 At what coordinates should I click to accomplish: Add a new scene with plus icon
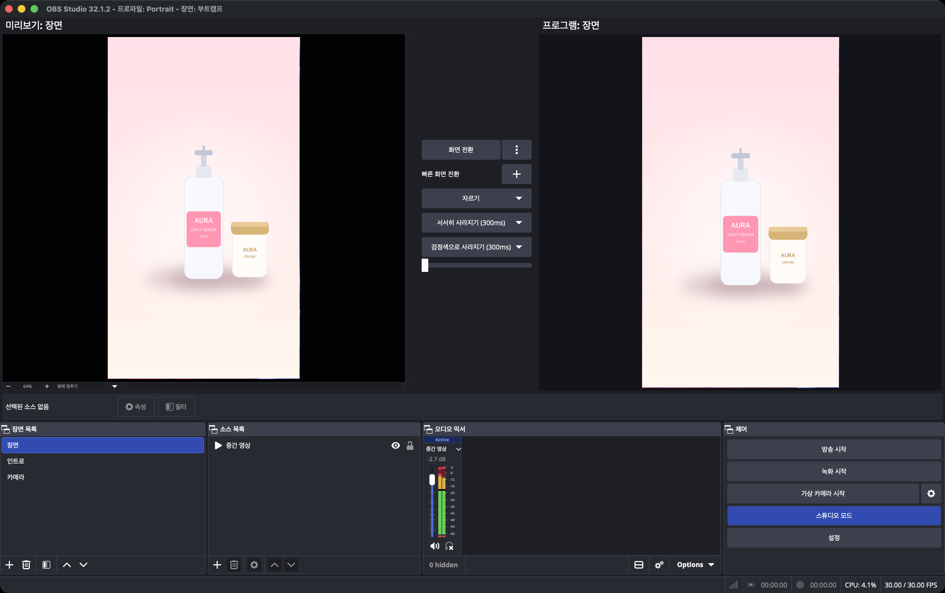click(9, 565)
